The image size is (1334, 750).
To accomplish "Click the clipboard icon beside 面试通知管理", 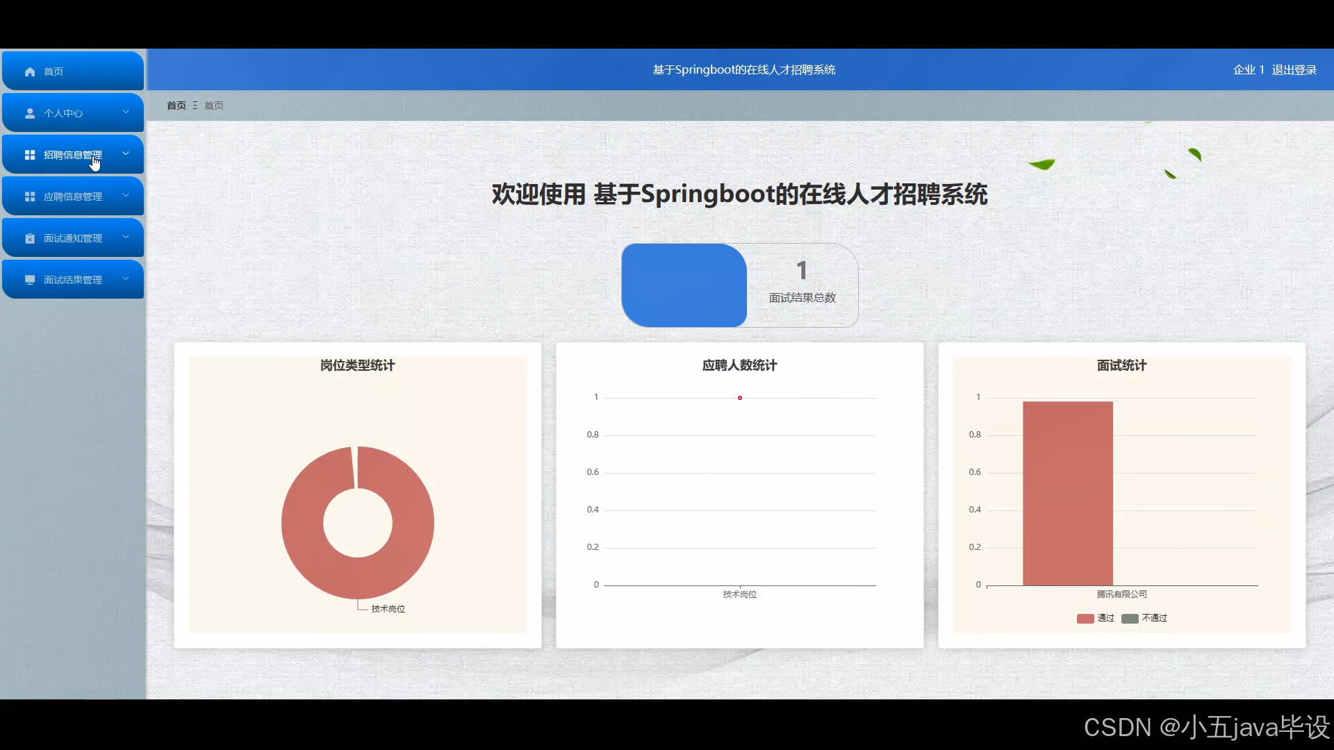I will pyautogui.click(x=30, y=238).
